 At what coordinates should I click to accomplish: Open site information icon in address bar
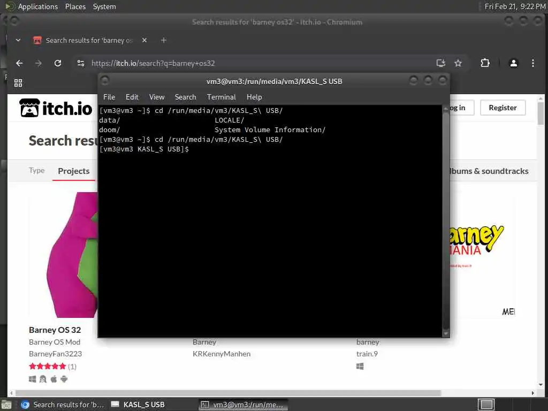click(x=81, y=63)
